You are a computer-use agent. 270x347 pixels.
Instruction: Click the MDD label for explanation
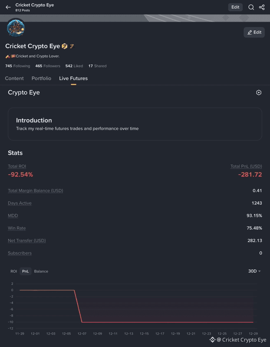13,216
